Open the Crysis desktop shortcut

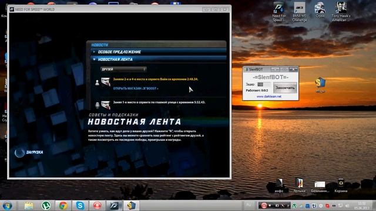click(x=320, y=10)
